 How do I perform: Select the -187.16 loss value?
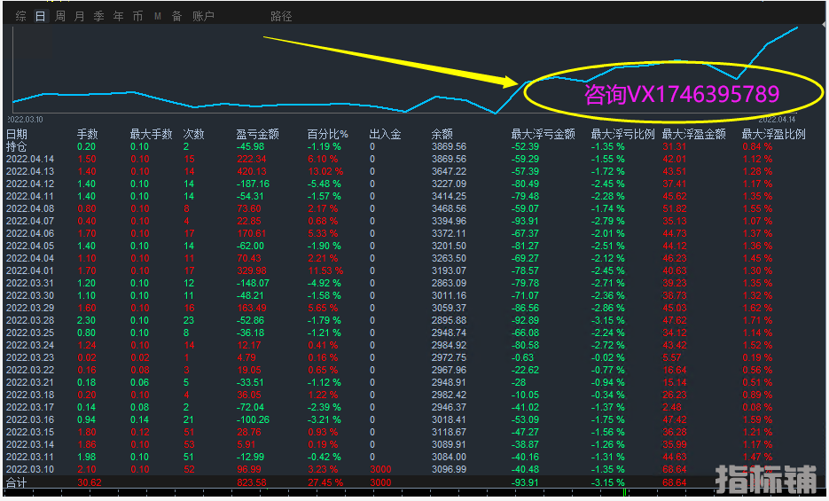253,184
